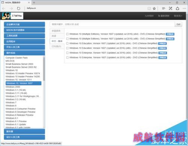Click the browser Back arrow
Screen dimensions: 188x146
(x=4, y=8)
